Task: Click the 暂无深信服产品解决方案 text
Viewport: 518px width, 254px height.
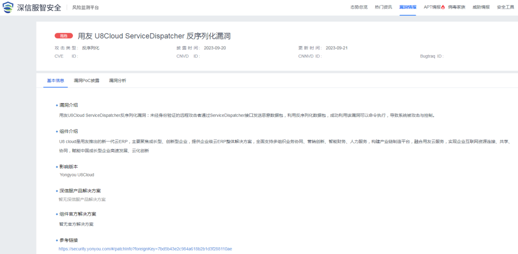Action: 82,199
